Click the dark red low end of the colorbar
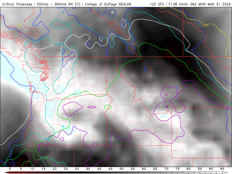This screenshot has height=174, width=232. (7, 173)
